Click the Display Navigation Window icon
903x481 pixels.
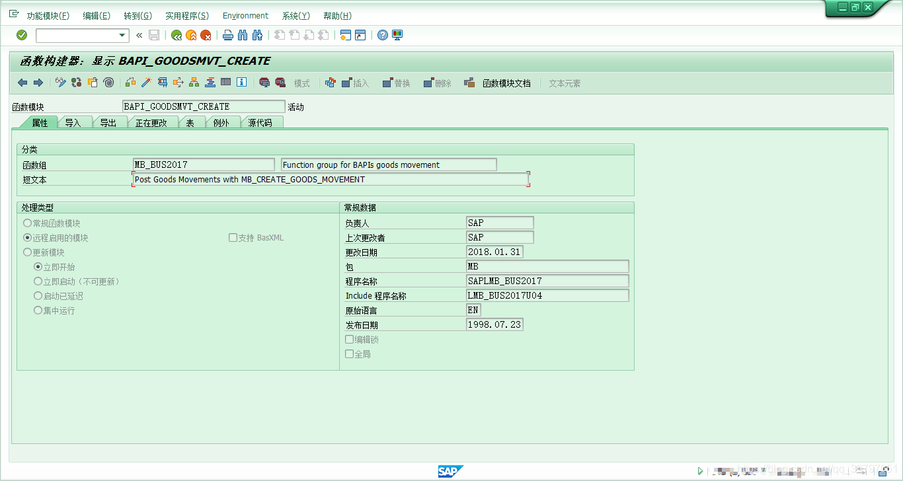click(x=210, y=83)
